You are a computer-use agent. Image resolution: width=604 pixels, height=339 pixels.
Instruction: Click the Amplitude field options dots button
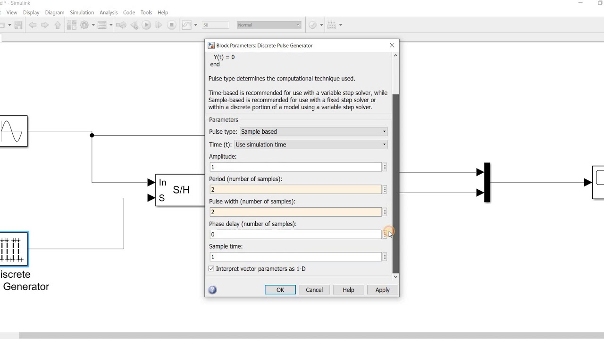pos(385,167)
